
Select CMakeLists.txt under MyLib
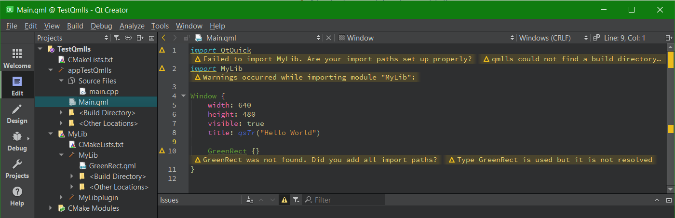pyautogui.click(x=101, y=145)
